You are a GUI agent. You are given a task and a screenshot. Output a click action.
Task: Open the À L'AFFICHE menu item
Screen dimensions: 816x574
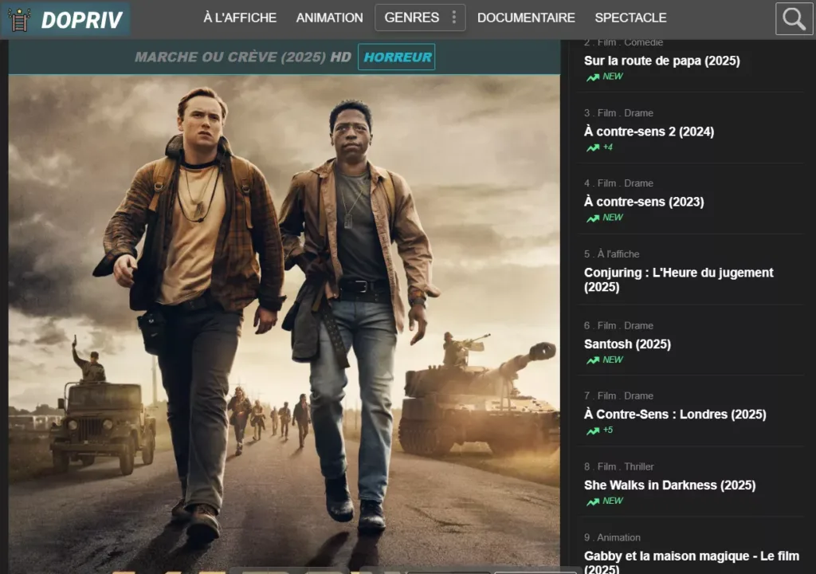(240, 18)
